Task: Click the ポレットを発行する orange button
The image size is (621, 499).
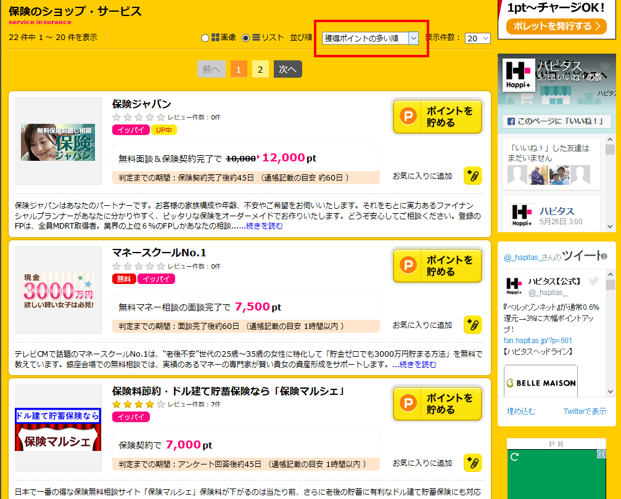Action: [556, 26]
